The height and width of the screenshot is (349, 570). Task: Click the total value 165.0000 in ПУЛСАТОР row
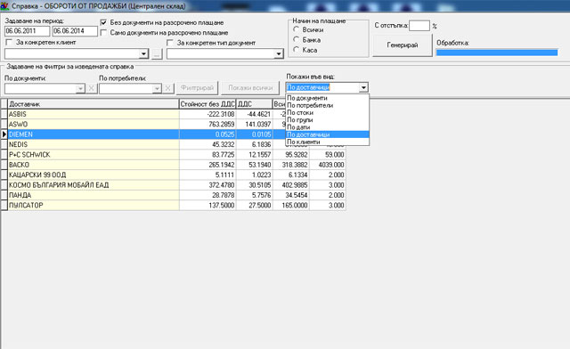coord(295,206)
